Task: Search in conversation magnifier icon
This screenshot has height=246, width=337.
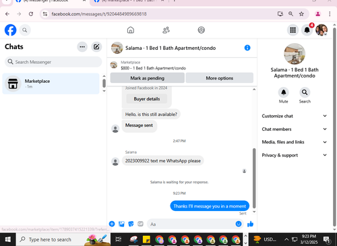Action: click(305, 92)
